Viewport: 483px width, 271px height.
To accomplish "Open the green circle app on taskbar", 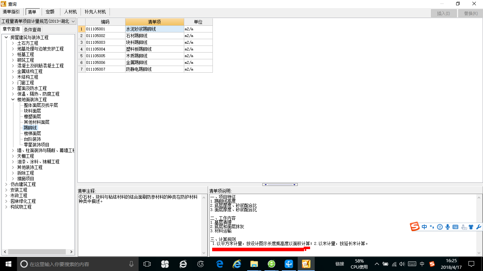I will click(271, 264).
